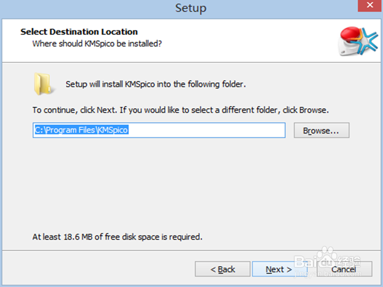Click the "Select Destination Location" heading
Viewport: 383px width, 287px height.
coord(79,32)
